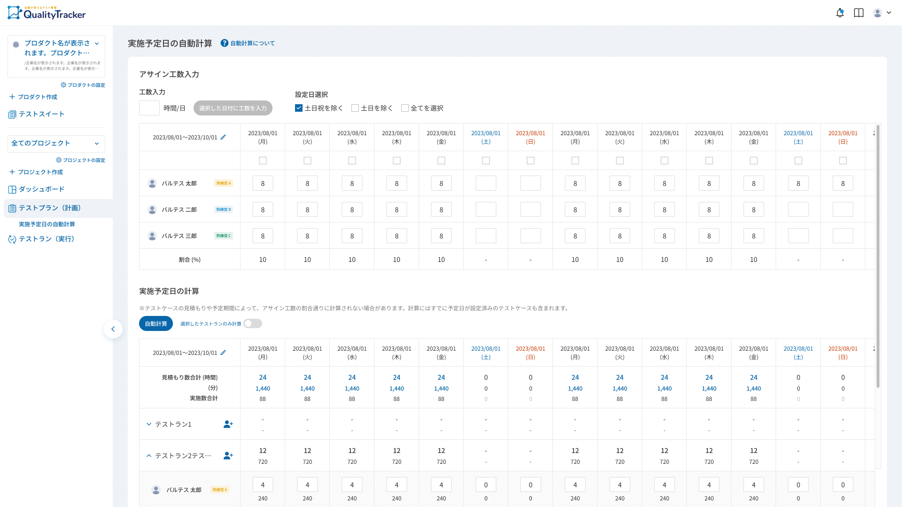The width and height of the screenshot is (902, 507).
Task: Open 全てのプロジェクト dropdown
Action: pyautogui.click(x=56, y=143)
